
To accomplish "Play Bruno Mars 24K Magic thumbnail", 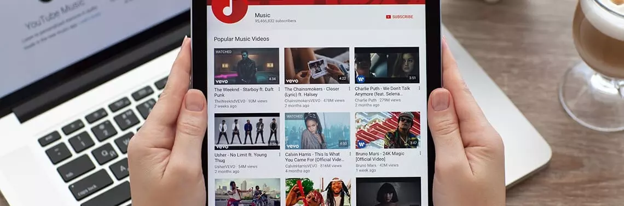I will (388, 130).
